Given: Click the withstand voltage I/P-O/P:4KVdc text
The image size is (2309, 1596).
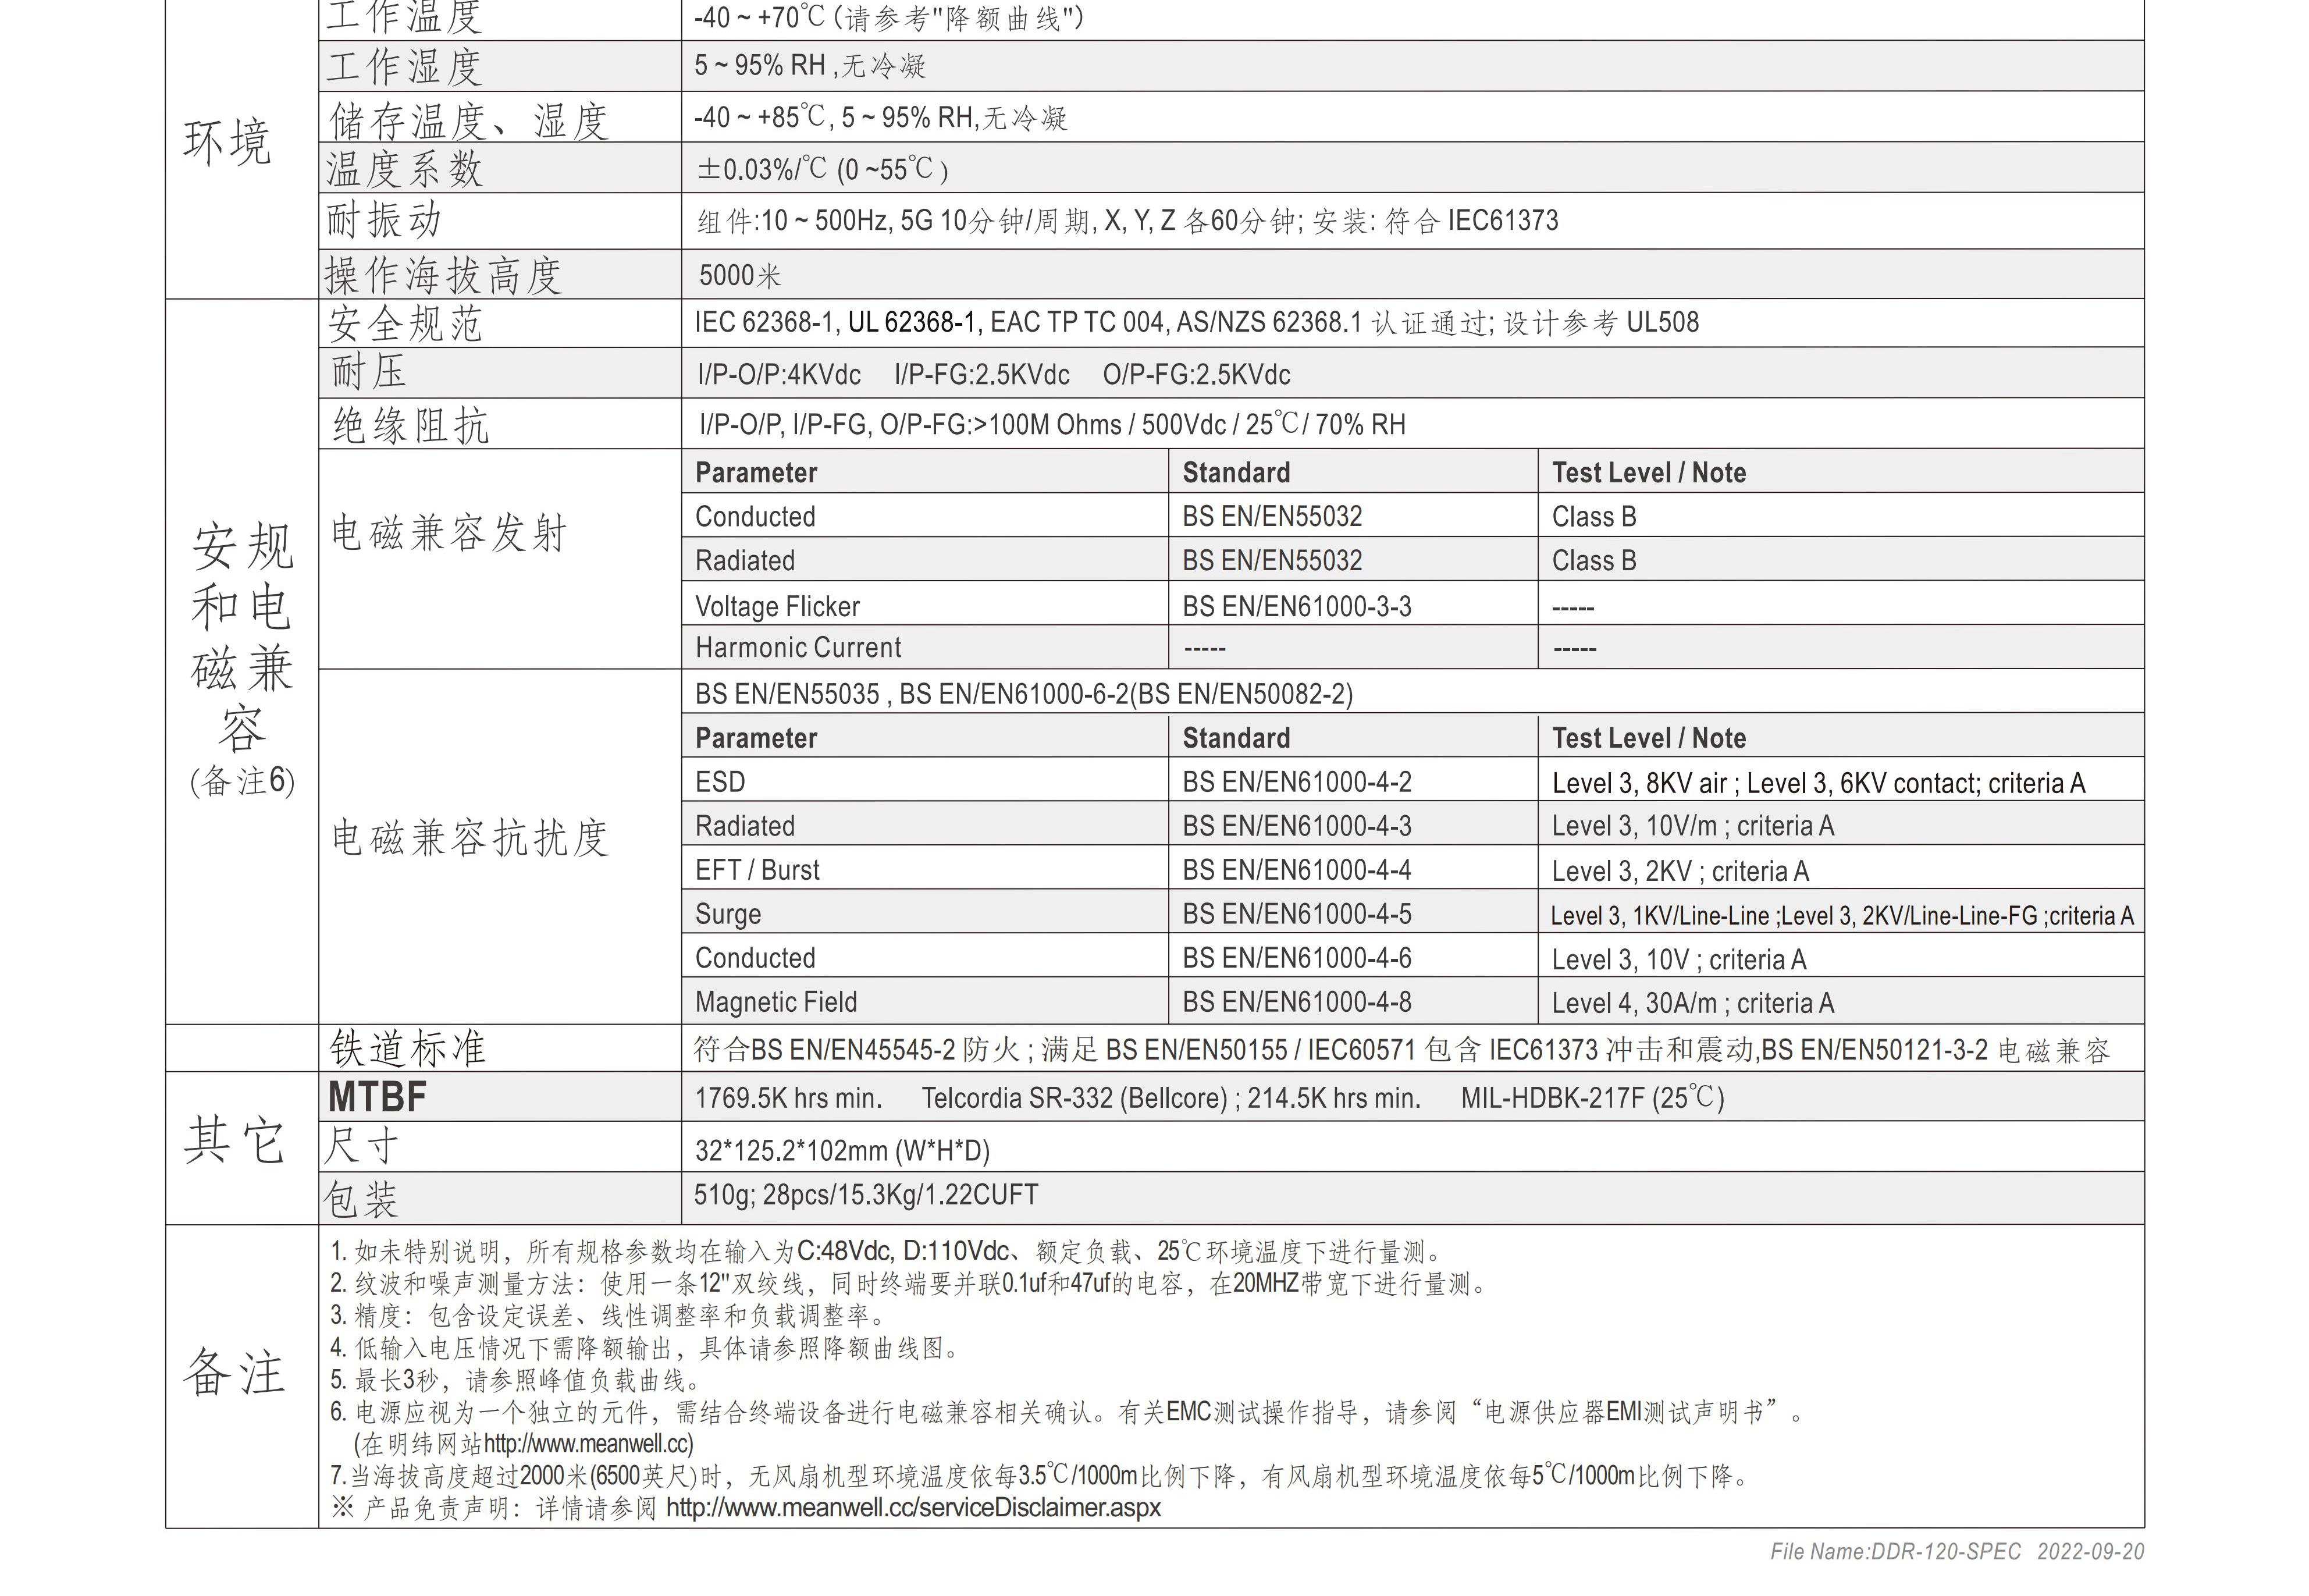Looking at the screenshot, I should point(778,375).
